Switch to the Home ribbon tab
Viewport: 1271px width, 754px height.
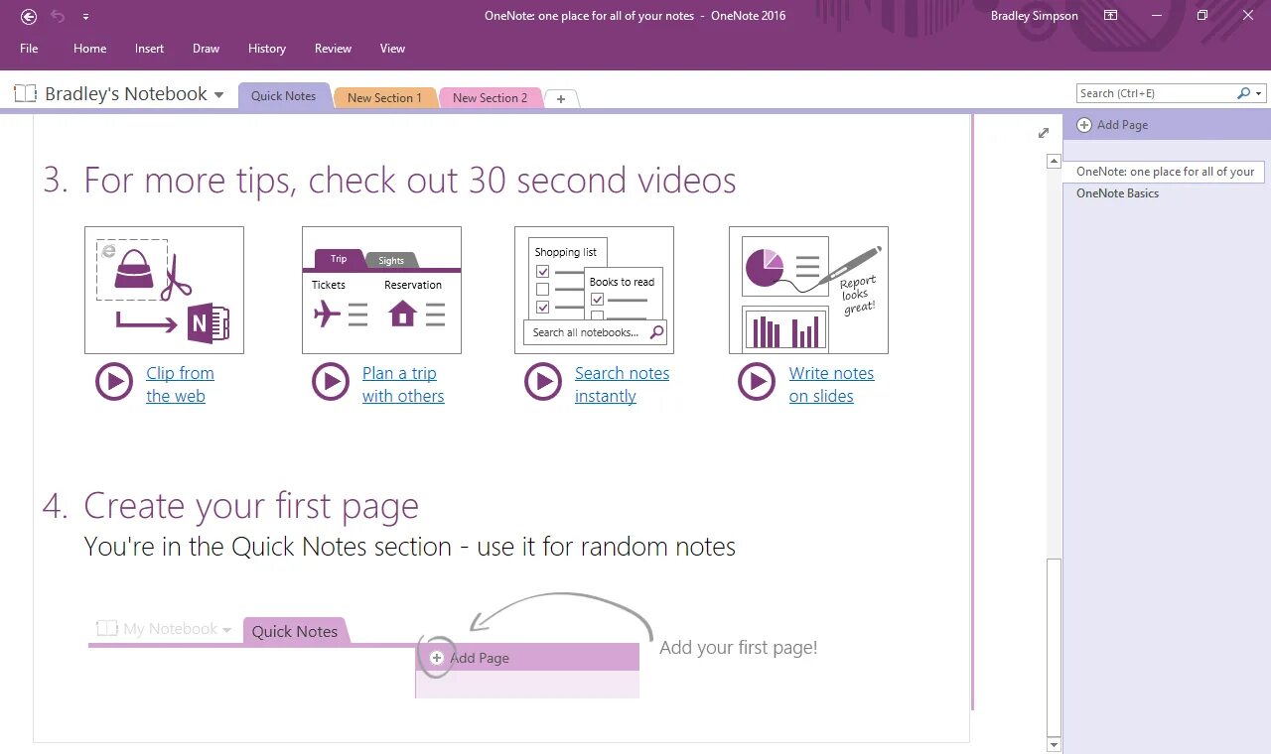click(x=89, y=48)
